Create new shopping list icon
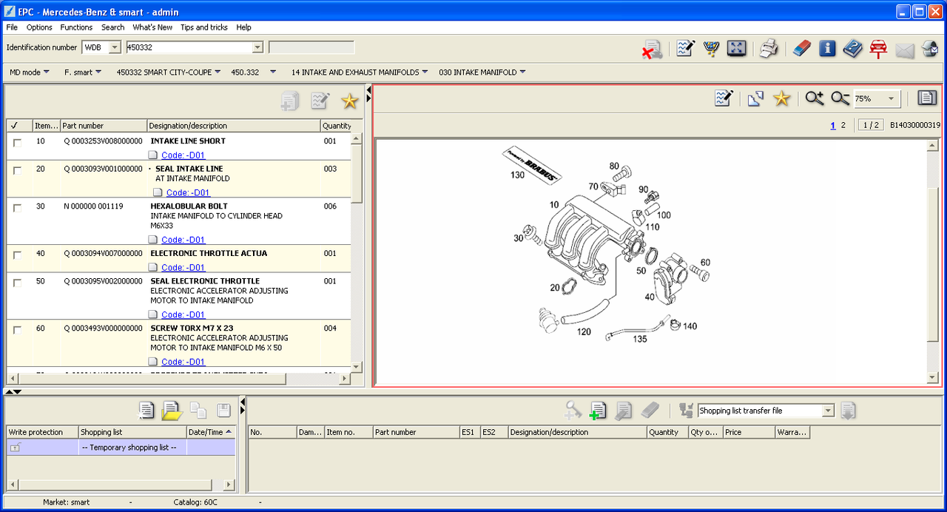 click(x=146, y=410)
